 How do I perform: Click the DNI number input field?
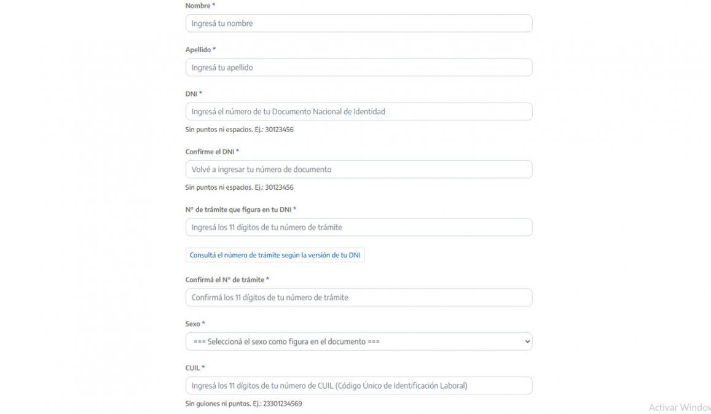[x=358, y=112]
